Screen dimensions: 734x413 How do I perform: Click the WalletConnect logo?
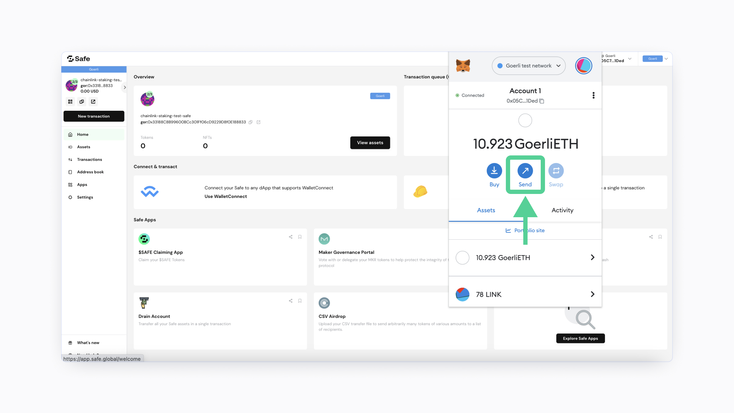[150, 192]
